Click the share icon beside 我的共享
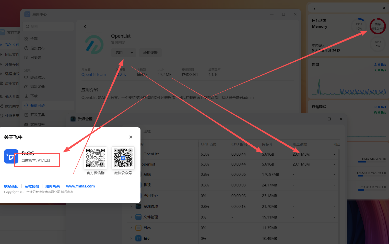Image resolution: width=389 pixels, height=244 pixels. [x=1, y=106]
